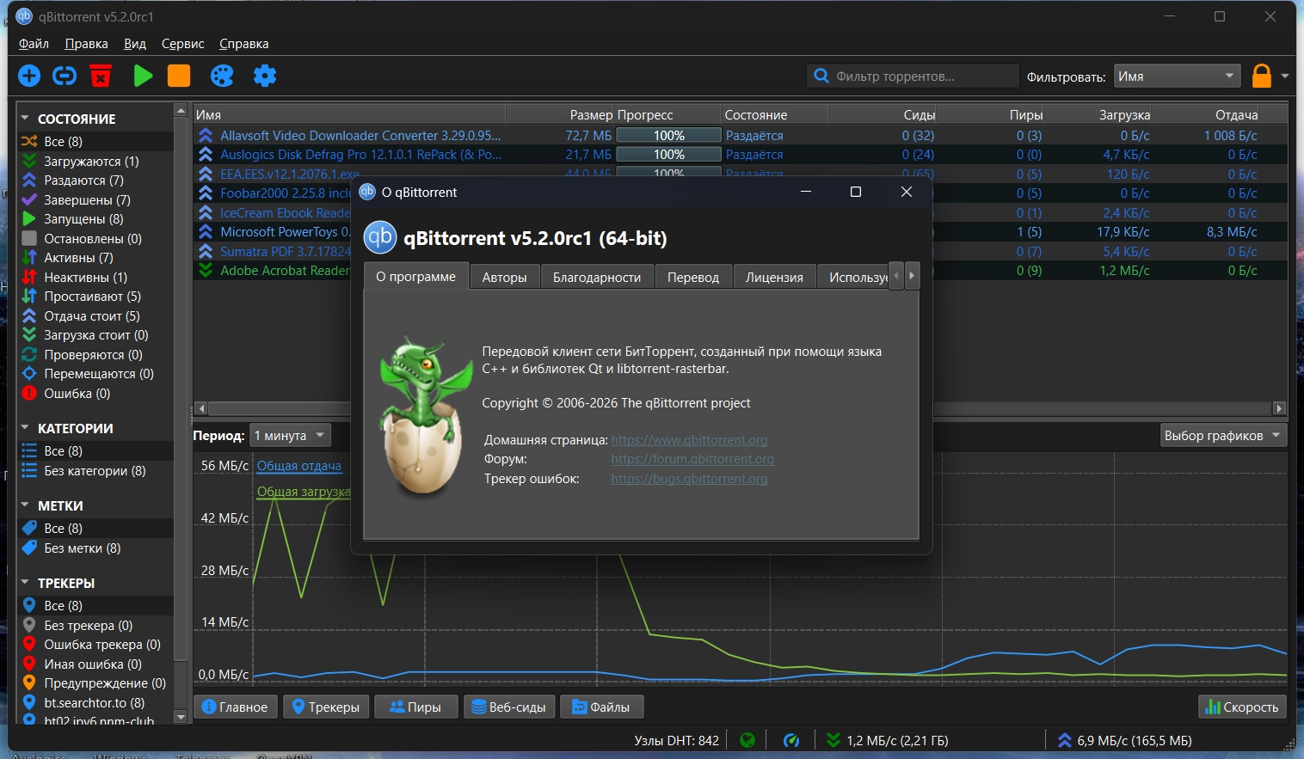This screenshot has height=759, width=1304.
Task: Click upload speed 6,9 МБ/с in status bar
Action: pyautogui.click(x=1125, y=740)
